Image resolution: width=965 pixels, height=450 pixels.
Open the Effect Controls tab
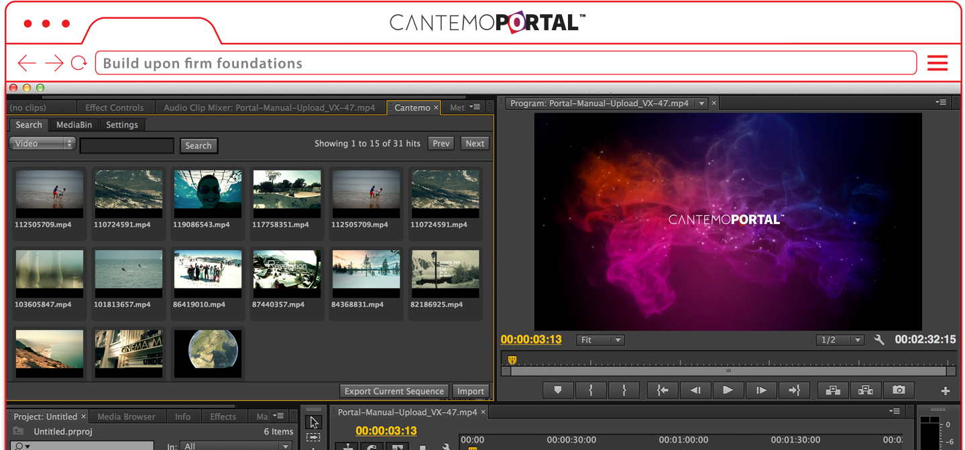115,107
